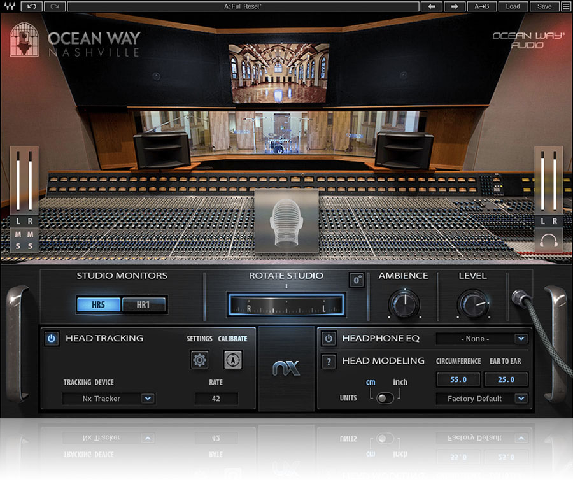
Task: Select the HR1 studio monitors
Action: click(143, 305)
